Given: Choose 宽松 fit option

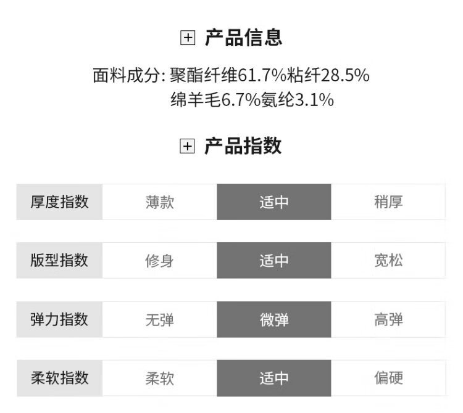Looking at the screenshot, I should 388,260.
